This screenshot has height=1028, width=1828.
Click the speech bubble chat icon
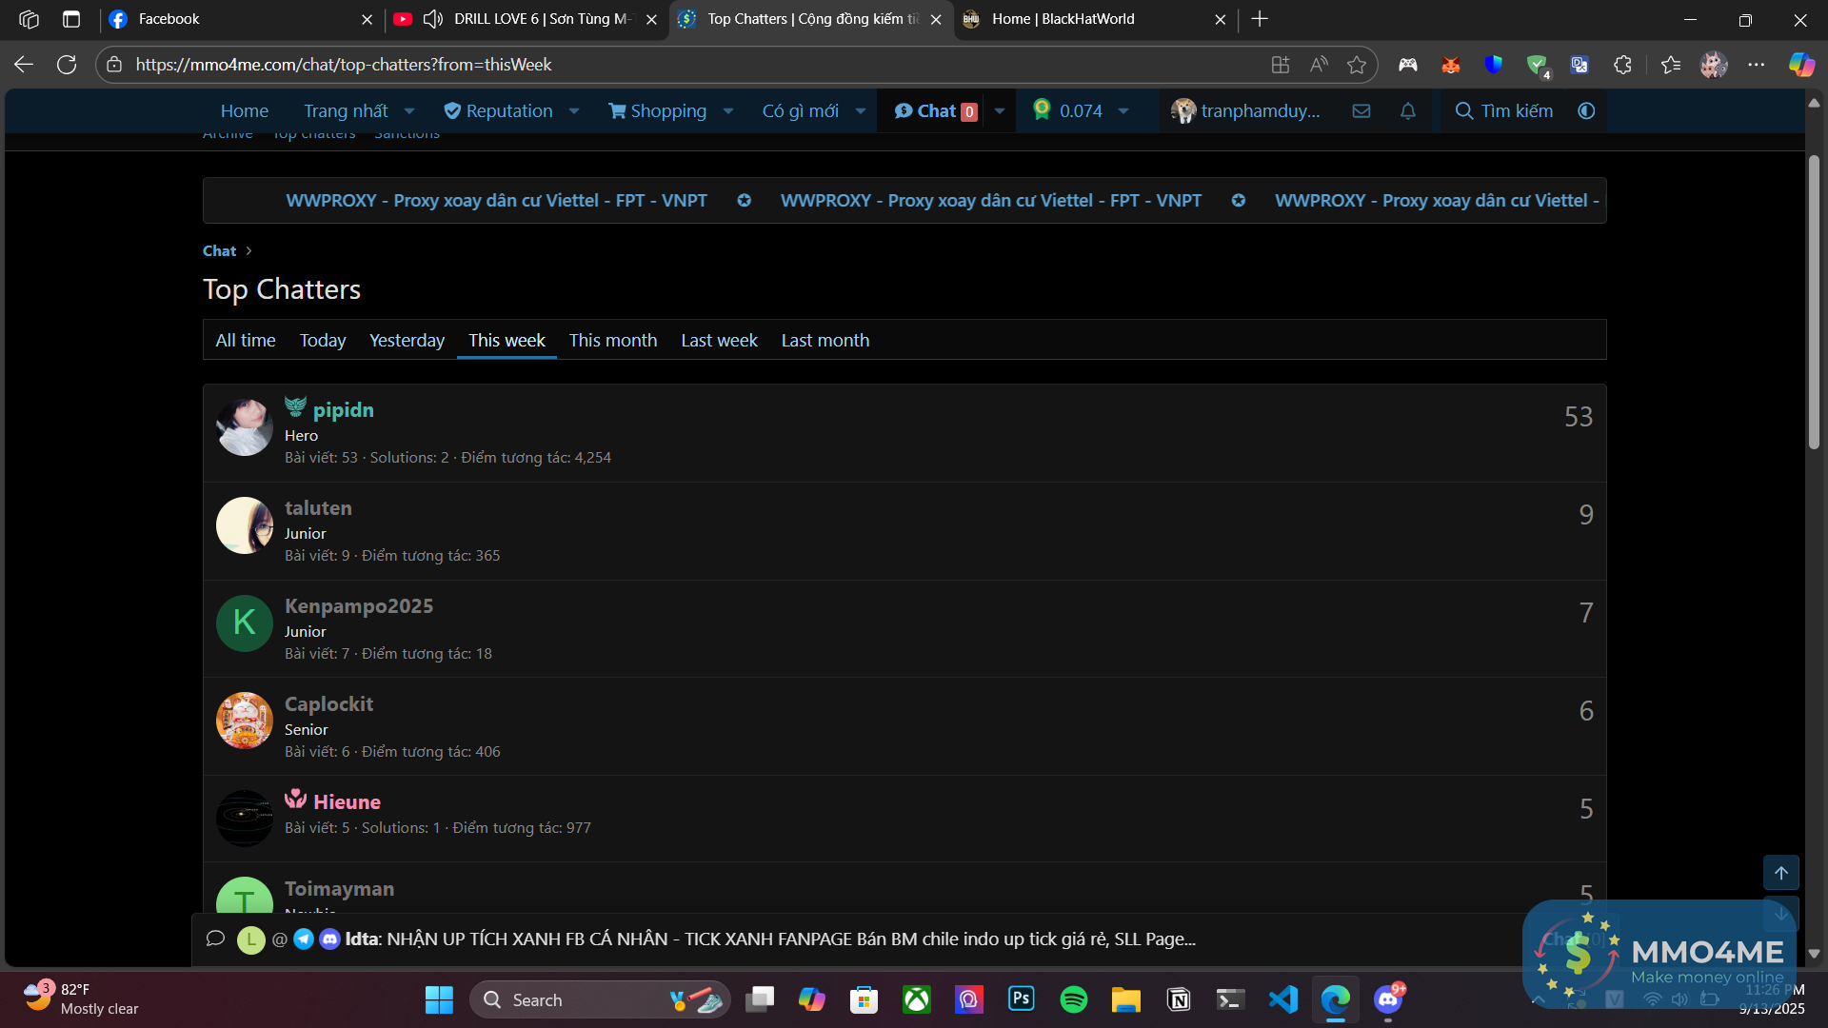coord(215,939)
